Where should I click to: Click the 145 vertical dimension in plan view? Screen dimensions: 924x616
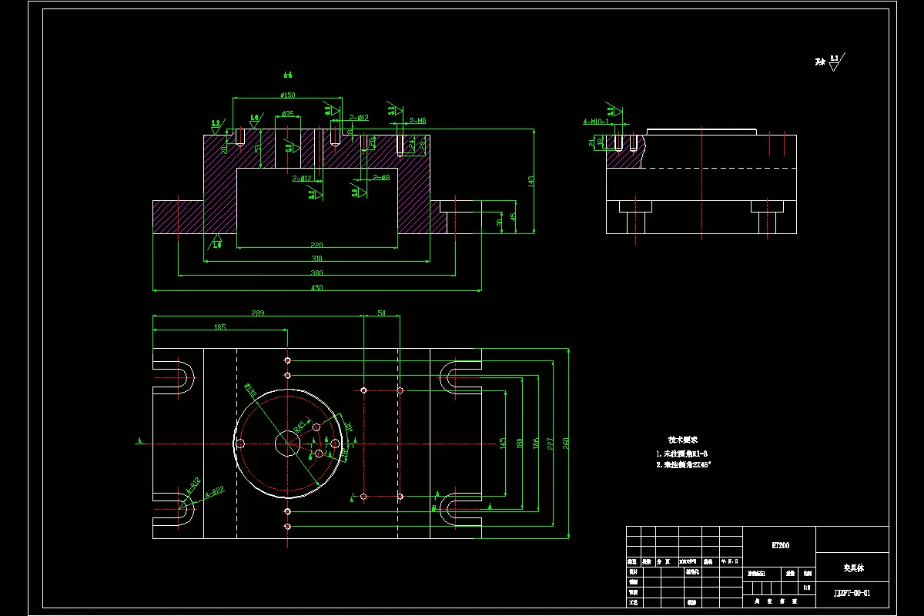tap(502, 443)
